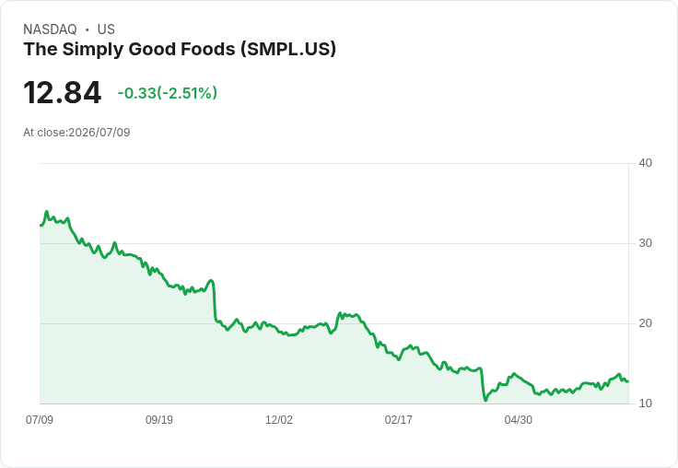Click the 02/17 date on x-axis
This screenshot has height=468, width=678.
point(398,419)
